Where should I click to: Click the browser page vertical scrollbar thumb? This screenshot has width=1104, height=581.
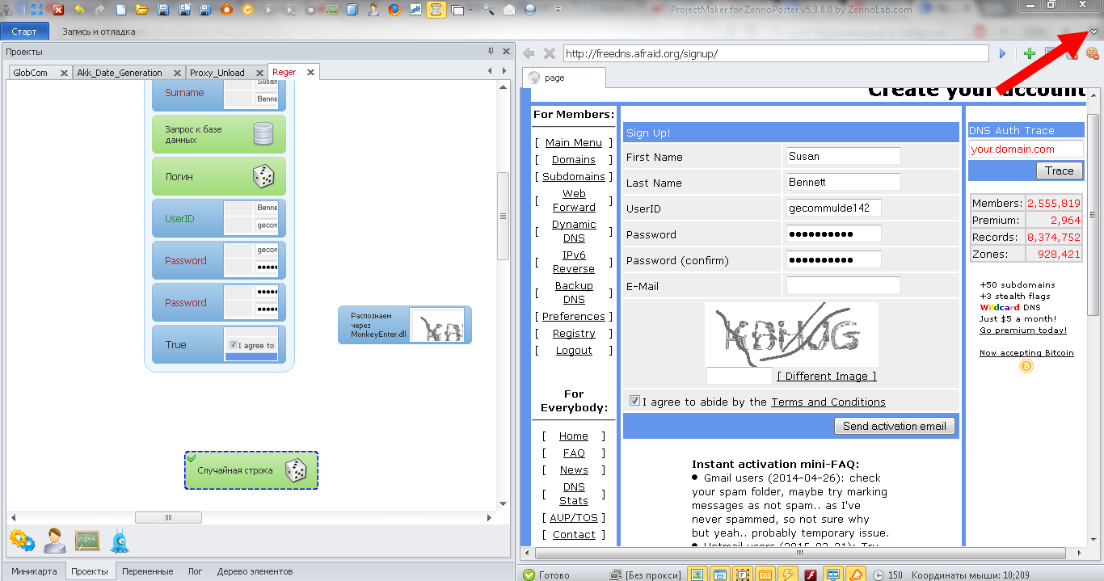(x=1093, y=214)
